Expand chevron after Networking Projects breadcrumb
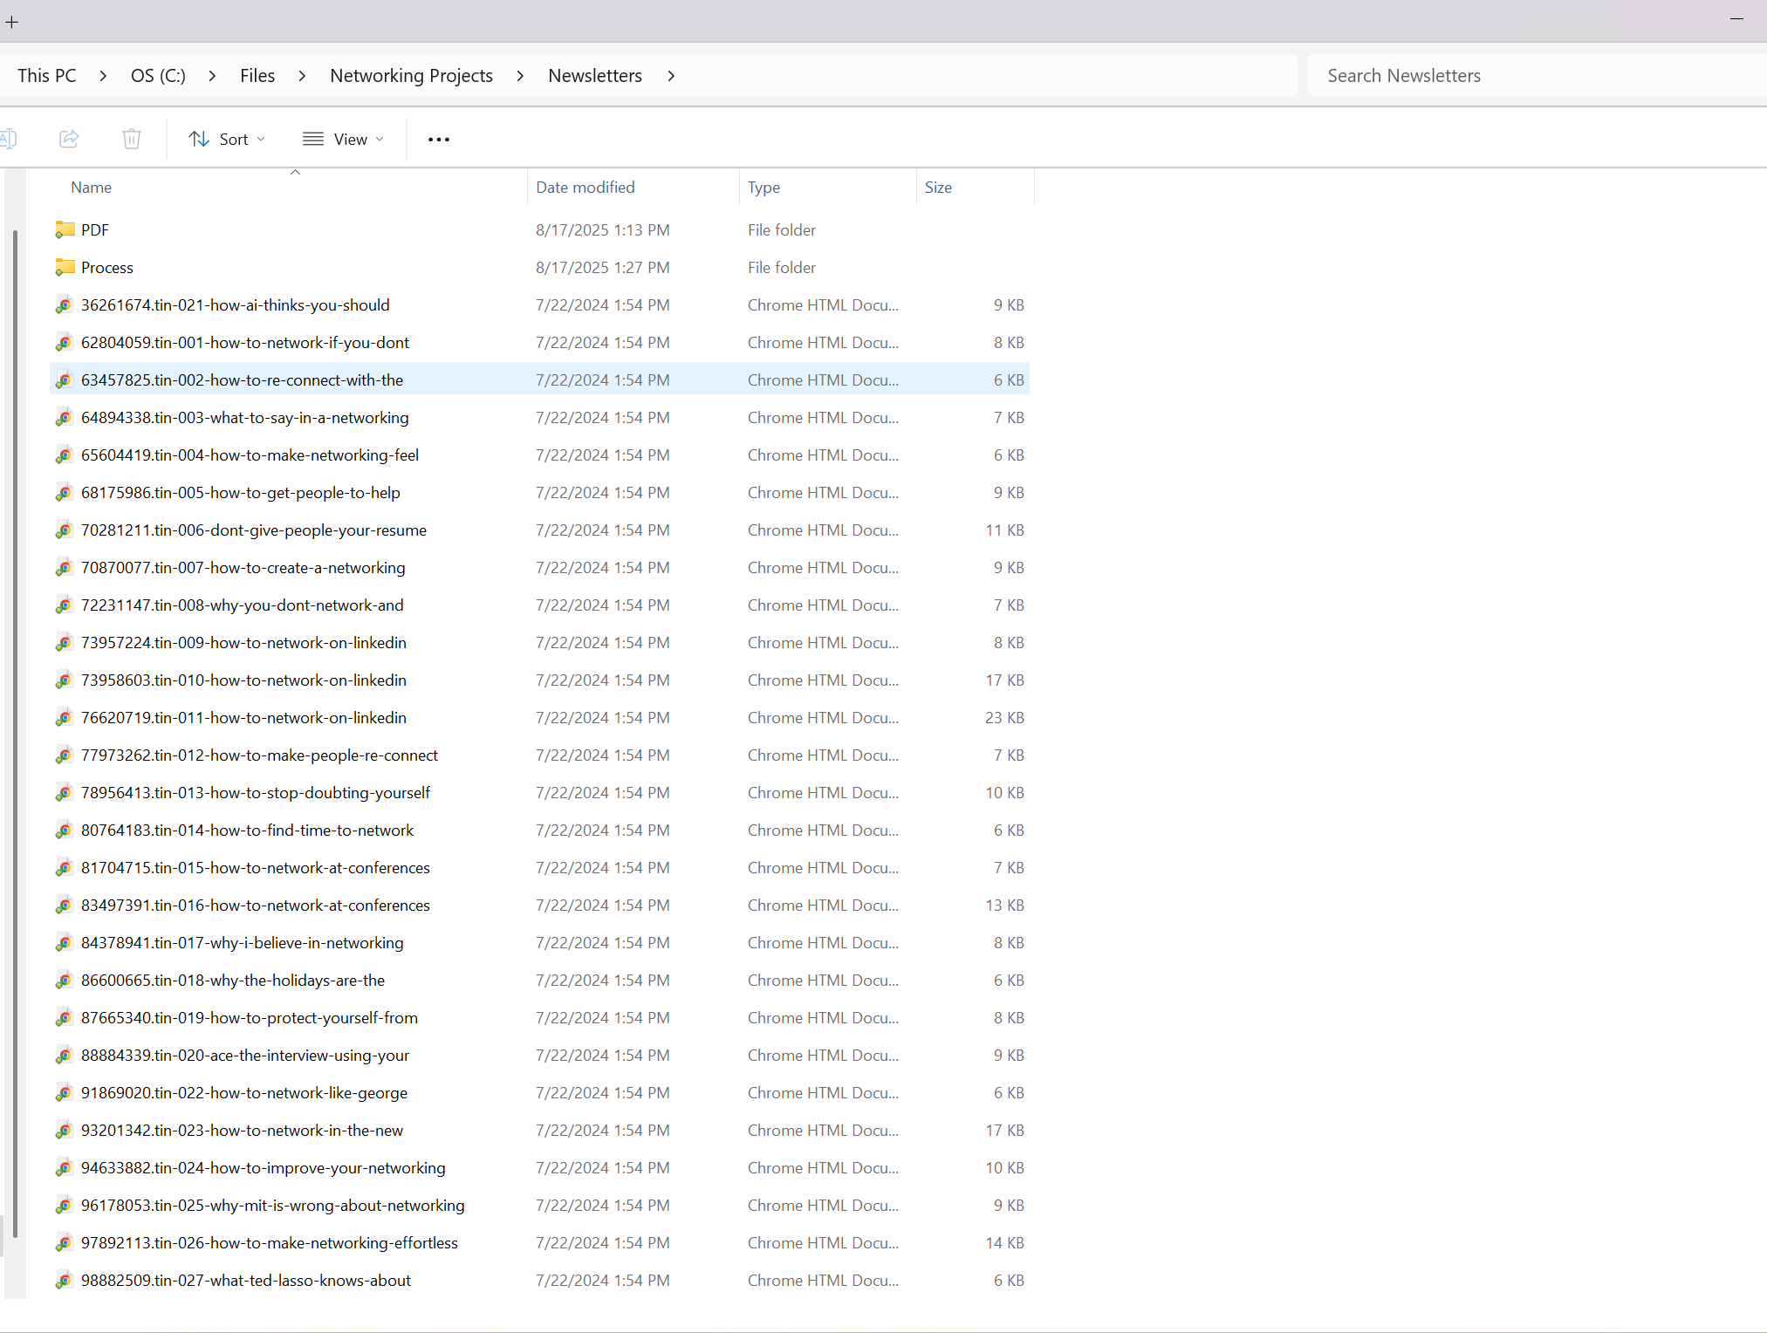 [x=520, y=76]
